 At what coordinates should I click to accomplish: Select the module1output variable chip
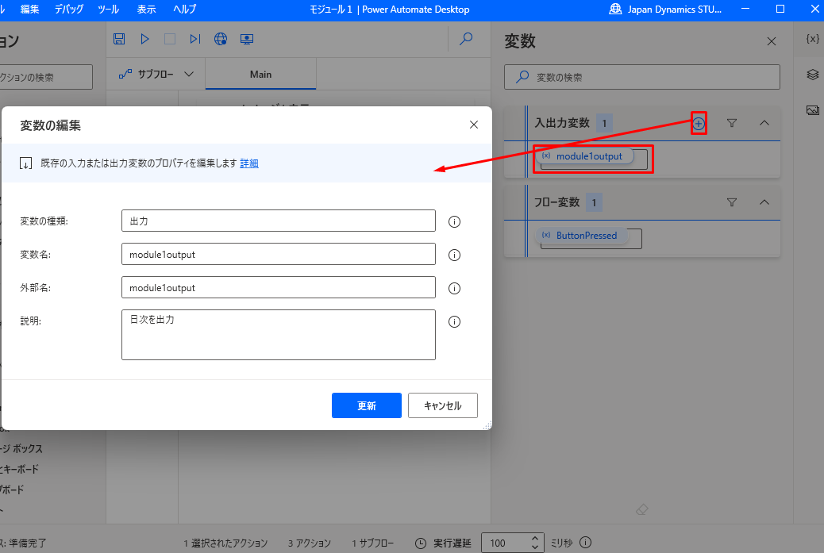pyautogui.click(x=584, y=156)
